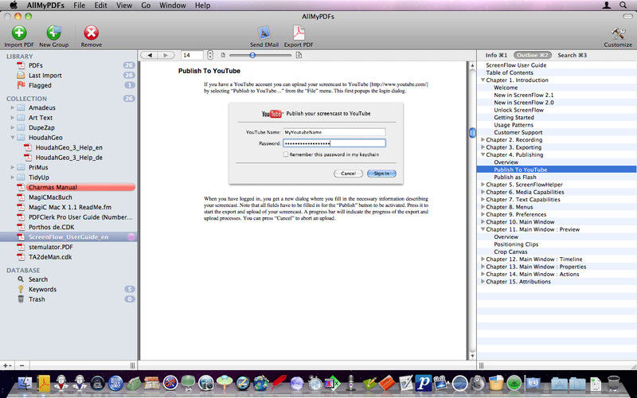The height and width of the screenshot is (398, 637).
Task: Expand the PriMus collection group
Action: 12,167
